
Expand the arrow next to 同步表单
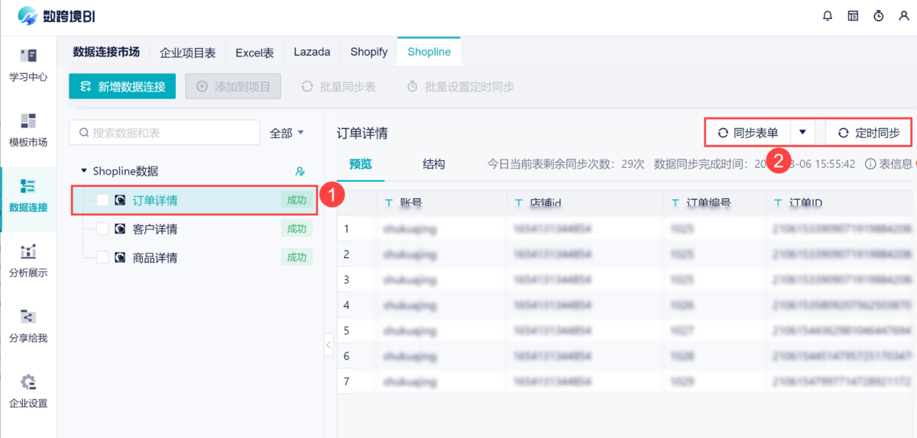tap(802, 132)
